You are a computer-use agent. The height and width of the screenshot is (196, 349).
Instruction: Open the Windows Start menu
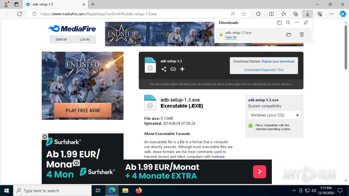click(7, 191)
